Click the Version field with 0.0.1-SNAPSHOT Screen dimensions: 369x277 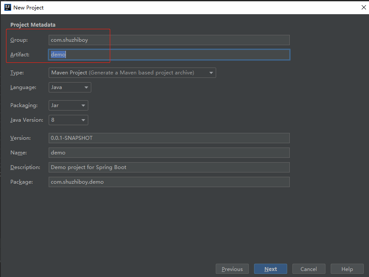tap(169, 138)
